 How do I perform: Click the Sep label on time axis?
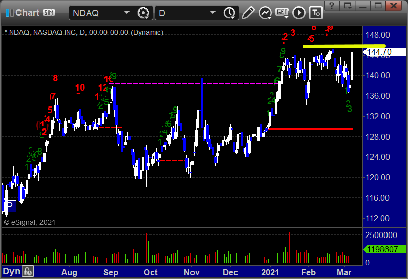click(111, 272)
